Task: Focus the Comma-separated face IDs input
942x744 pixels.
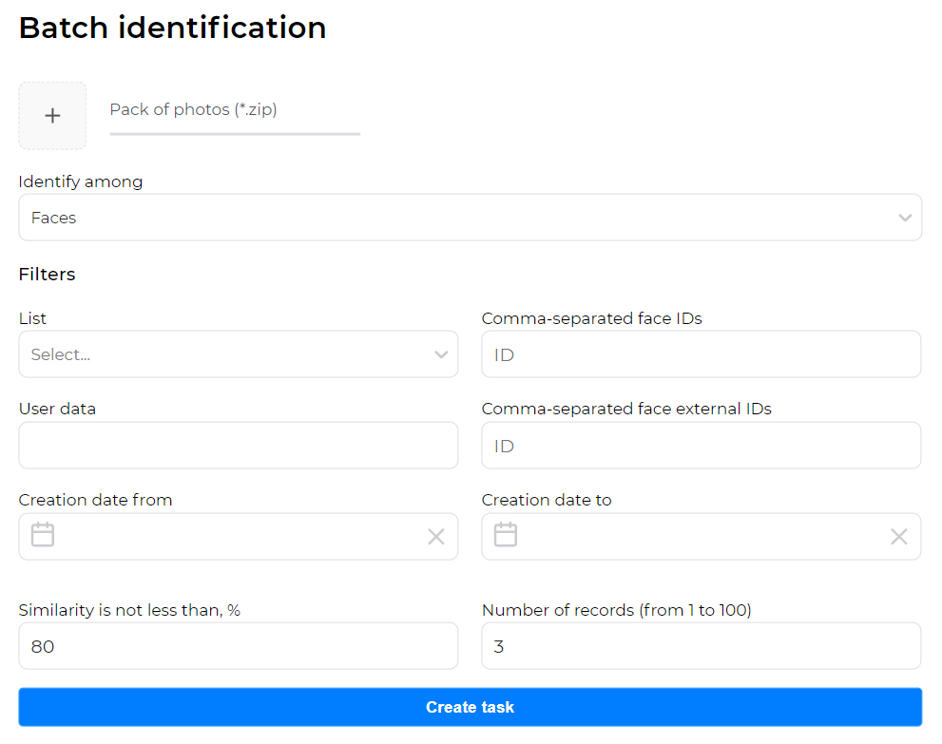Action: (x=701, y=355)
